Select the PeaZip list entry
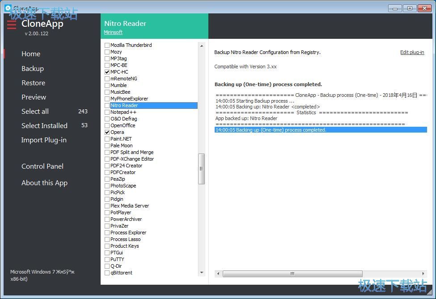436x299 pixels. (x=118, y=179)
